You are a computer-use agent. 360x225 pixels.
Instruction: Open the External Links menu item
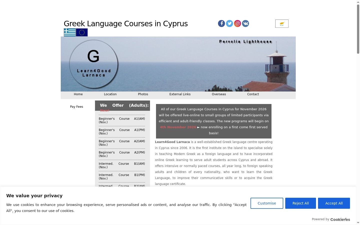click(180, 94)
